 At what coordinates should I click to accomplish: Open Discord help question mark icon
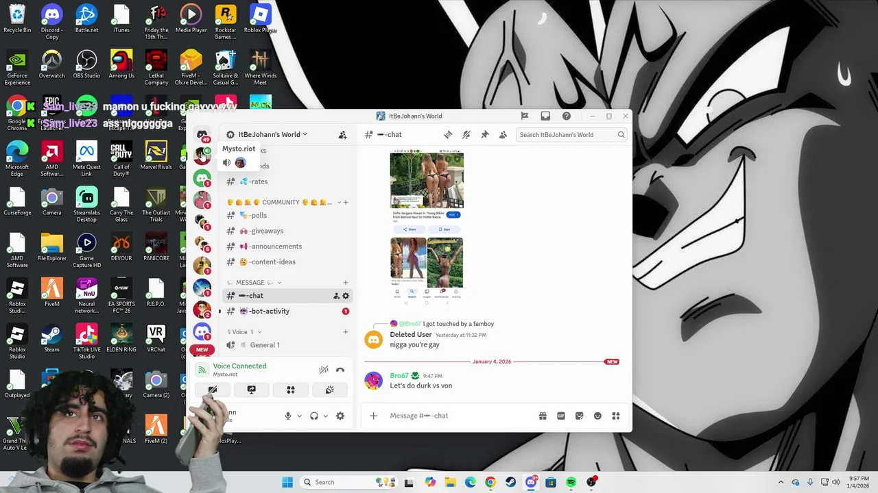566,116
